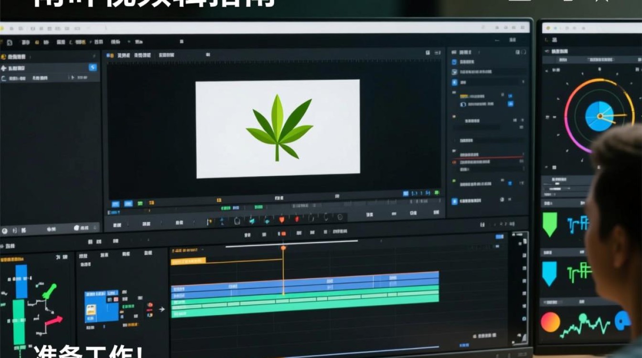642x358 pixels.
Task: Click the circle icon ending the tool row
Action: click(x=340, y=217)
